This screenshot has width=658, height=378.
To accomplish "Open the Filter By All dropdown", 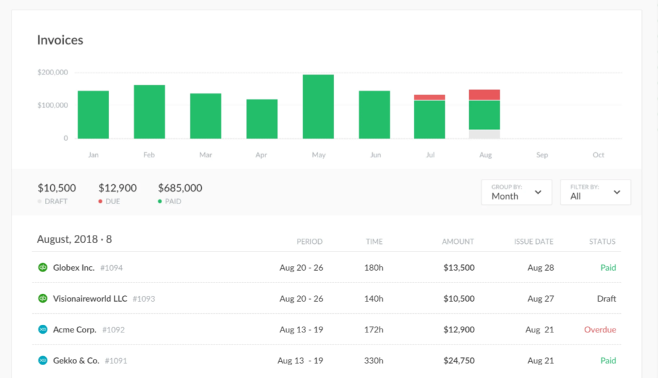I will click(595, 192).
